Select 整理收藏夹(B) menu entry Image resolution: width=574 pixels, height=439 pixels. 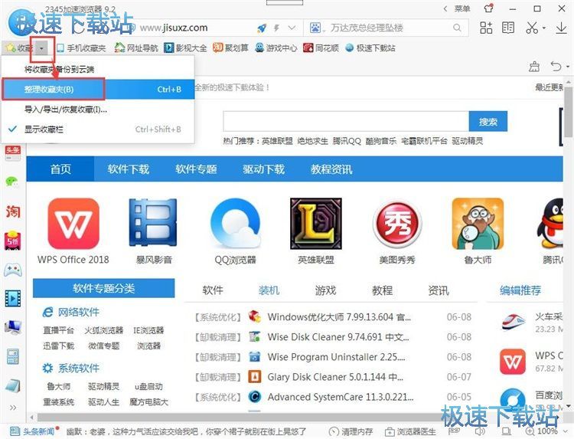point(98,89)
